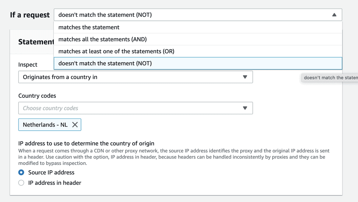The width and height of the screenshot is (358, 202).
Task: Pick 'matches at least one of the statements (OR)'
Action: [x=116, y=51]
